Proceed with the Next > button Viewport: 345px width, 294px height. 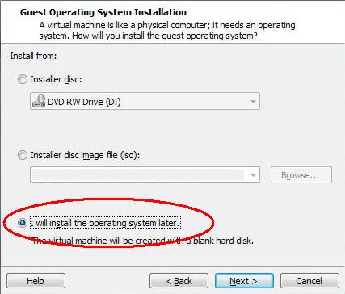(x=244, y=281)
